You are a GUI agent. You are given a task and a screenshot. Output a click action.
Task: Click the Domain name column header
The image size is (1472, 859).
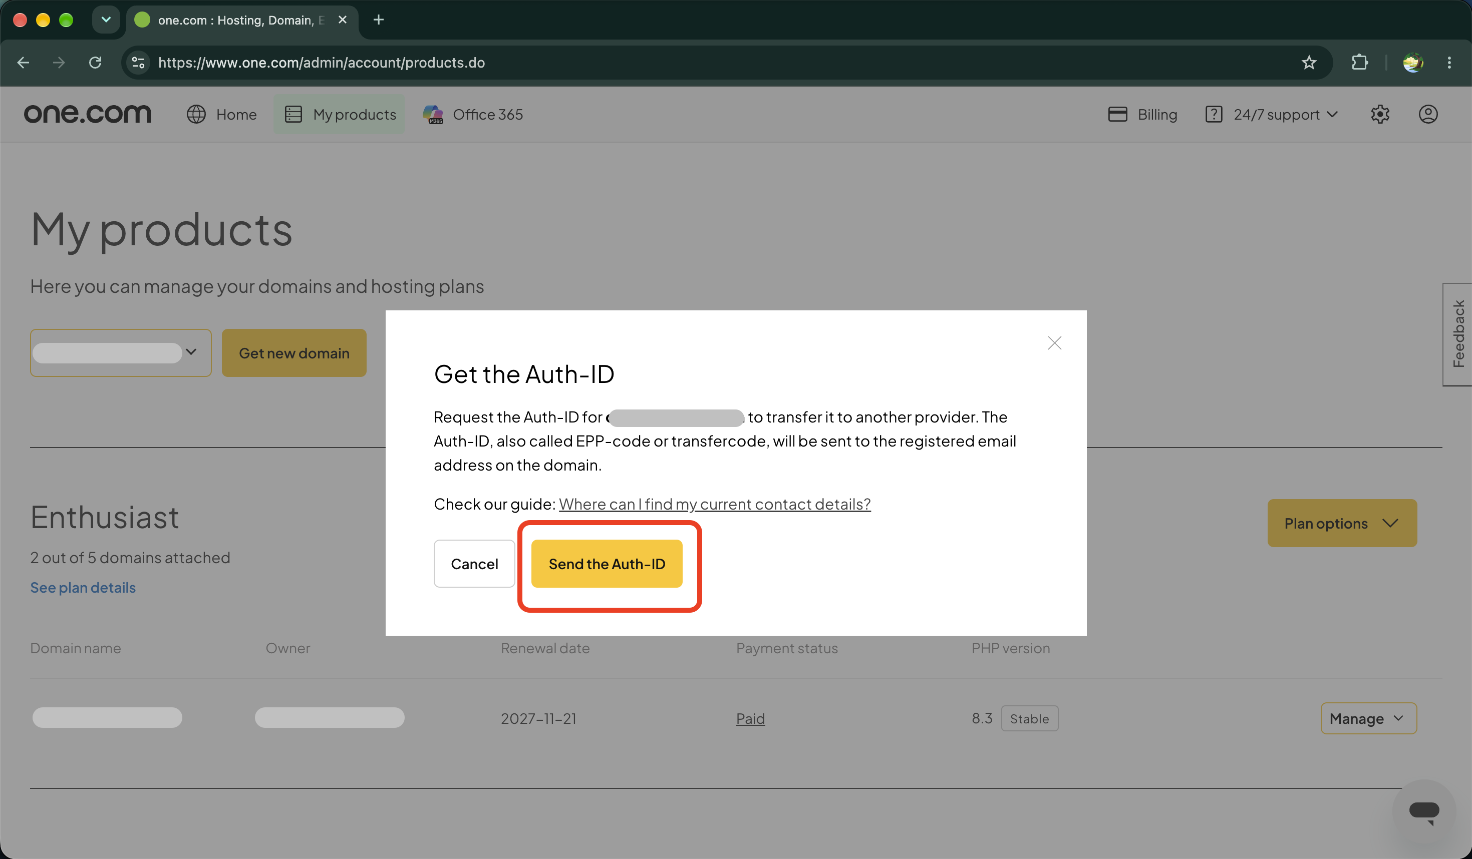pos(75,648)
